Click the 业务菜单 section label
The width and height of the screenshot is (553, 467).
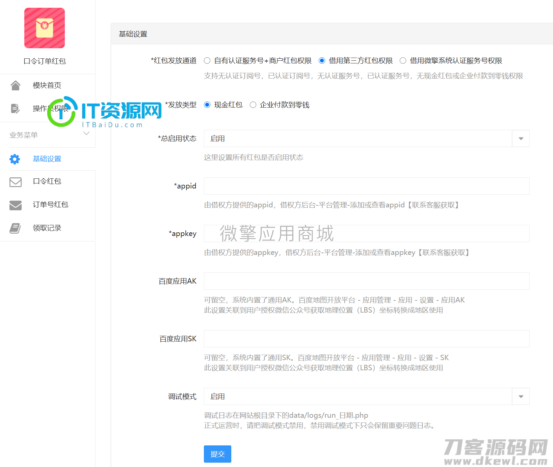[x=24, y=135]
